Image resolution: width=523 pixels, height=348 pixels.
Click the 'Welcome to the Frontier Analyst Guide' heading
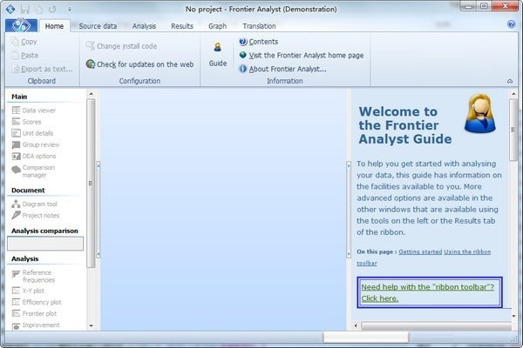(405, 125)
